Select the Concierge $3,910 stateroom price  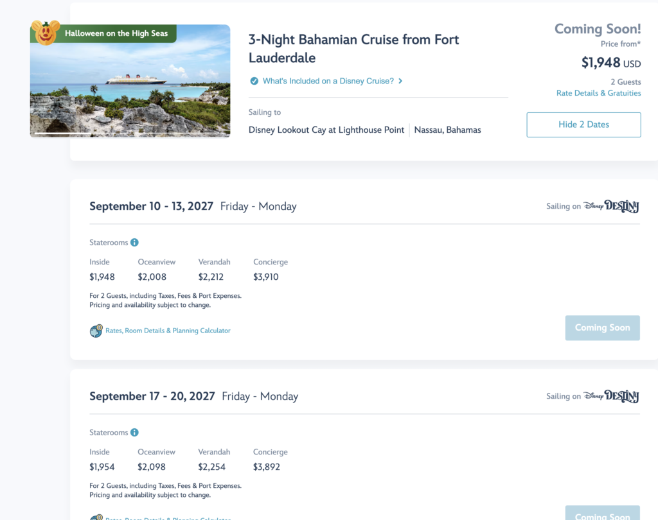265,277
